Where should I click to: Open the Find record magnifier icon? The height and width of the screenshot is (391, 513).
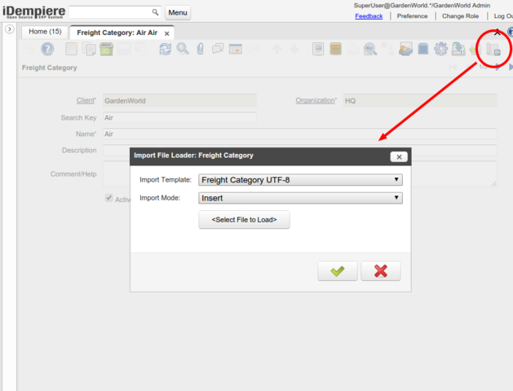[x=183, y=50]
